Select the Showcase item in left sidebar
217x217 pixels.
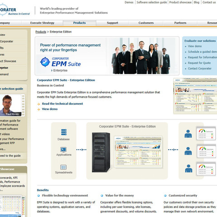click(8, 61)
